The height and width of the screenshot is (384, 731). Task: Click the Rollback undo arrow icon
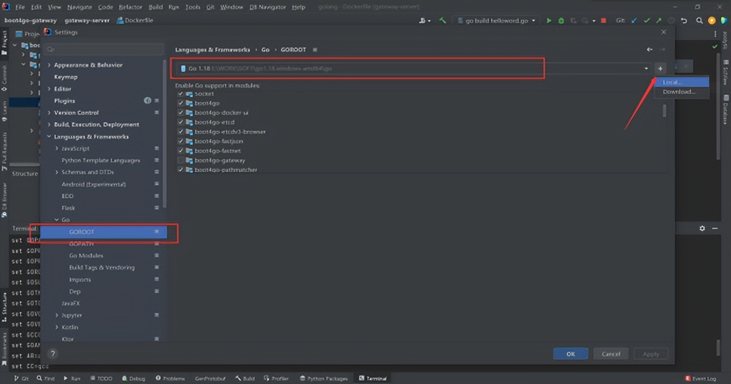(x=684, y=21)
